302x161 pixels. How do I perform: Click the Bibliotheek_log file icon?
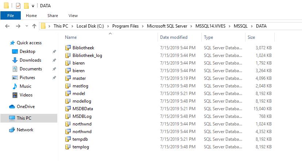point(68,55)
